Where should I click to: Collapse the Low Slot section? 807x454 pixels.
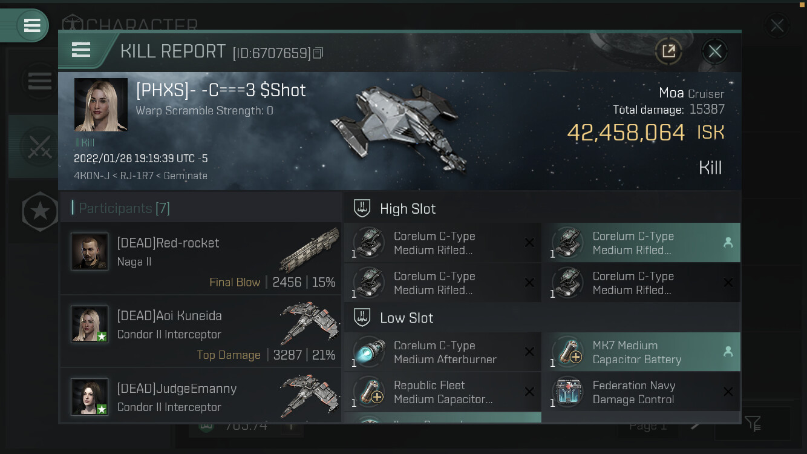click(406, 318)
